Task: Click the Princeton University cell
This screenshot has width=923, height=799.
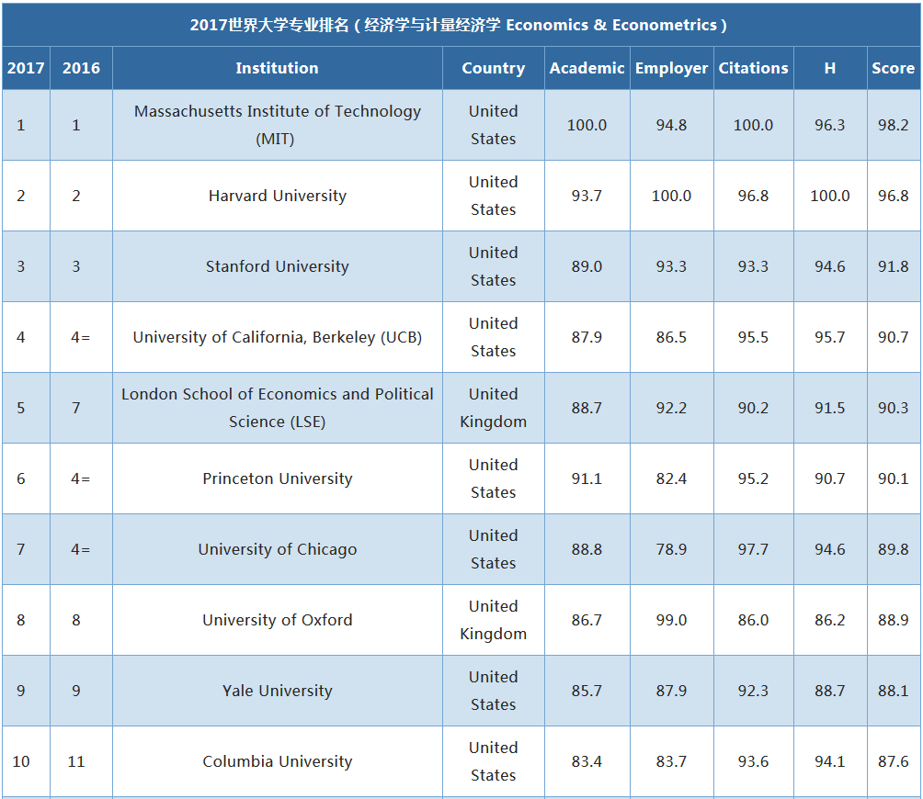Action: coord(278,478)
